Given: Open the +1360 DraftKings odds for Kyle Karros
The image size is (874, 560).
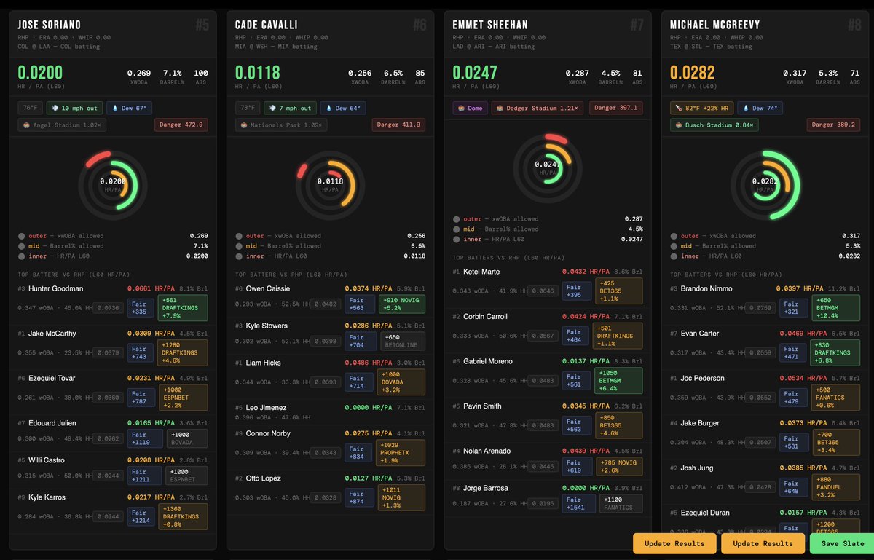Looking at the screenshot, I should tap(184, 517).
